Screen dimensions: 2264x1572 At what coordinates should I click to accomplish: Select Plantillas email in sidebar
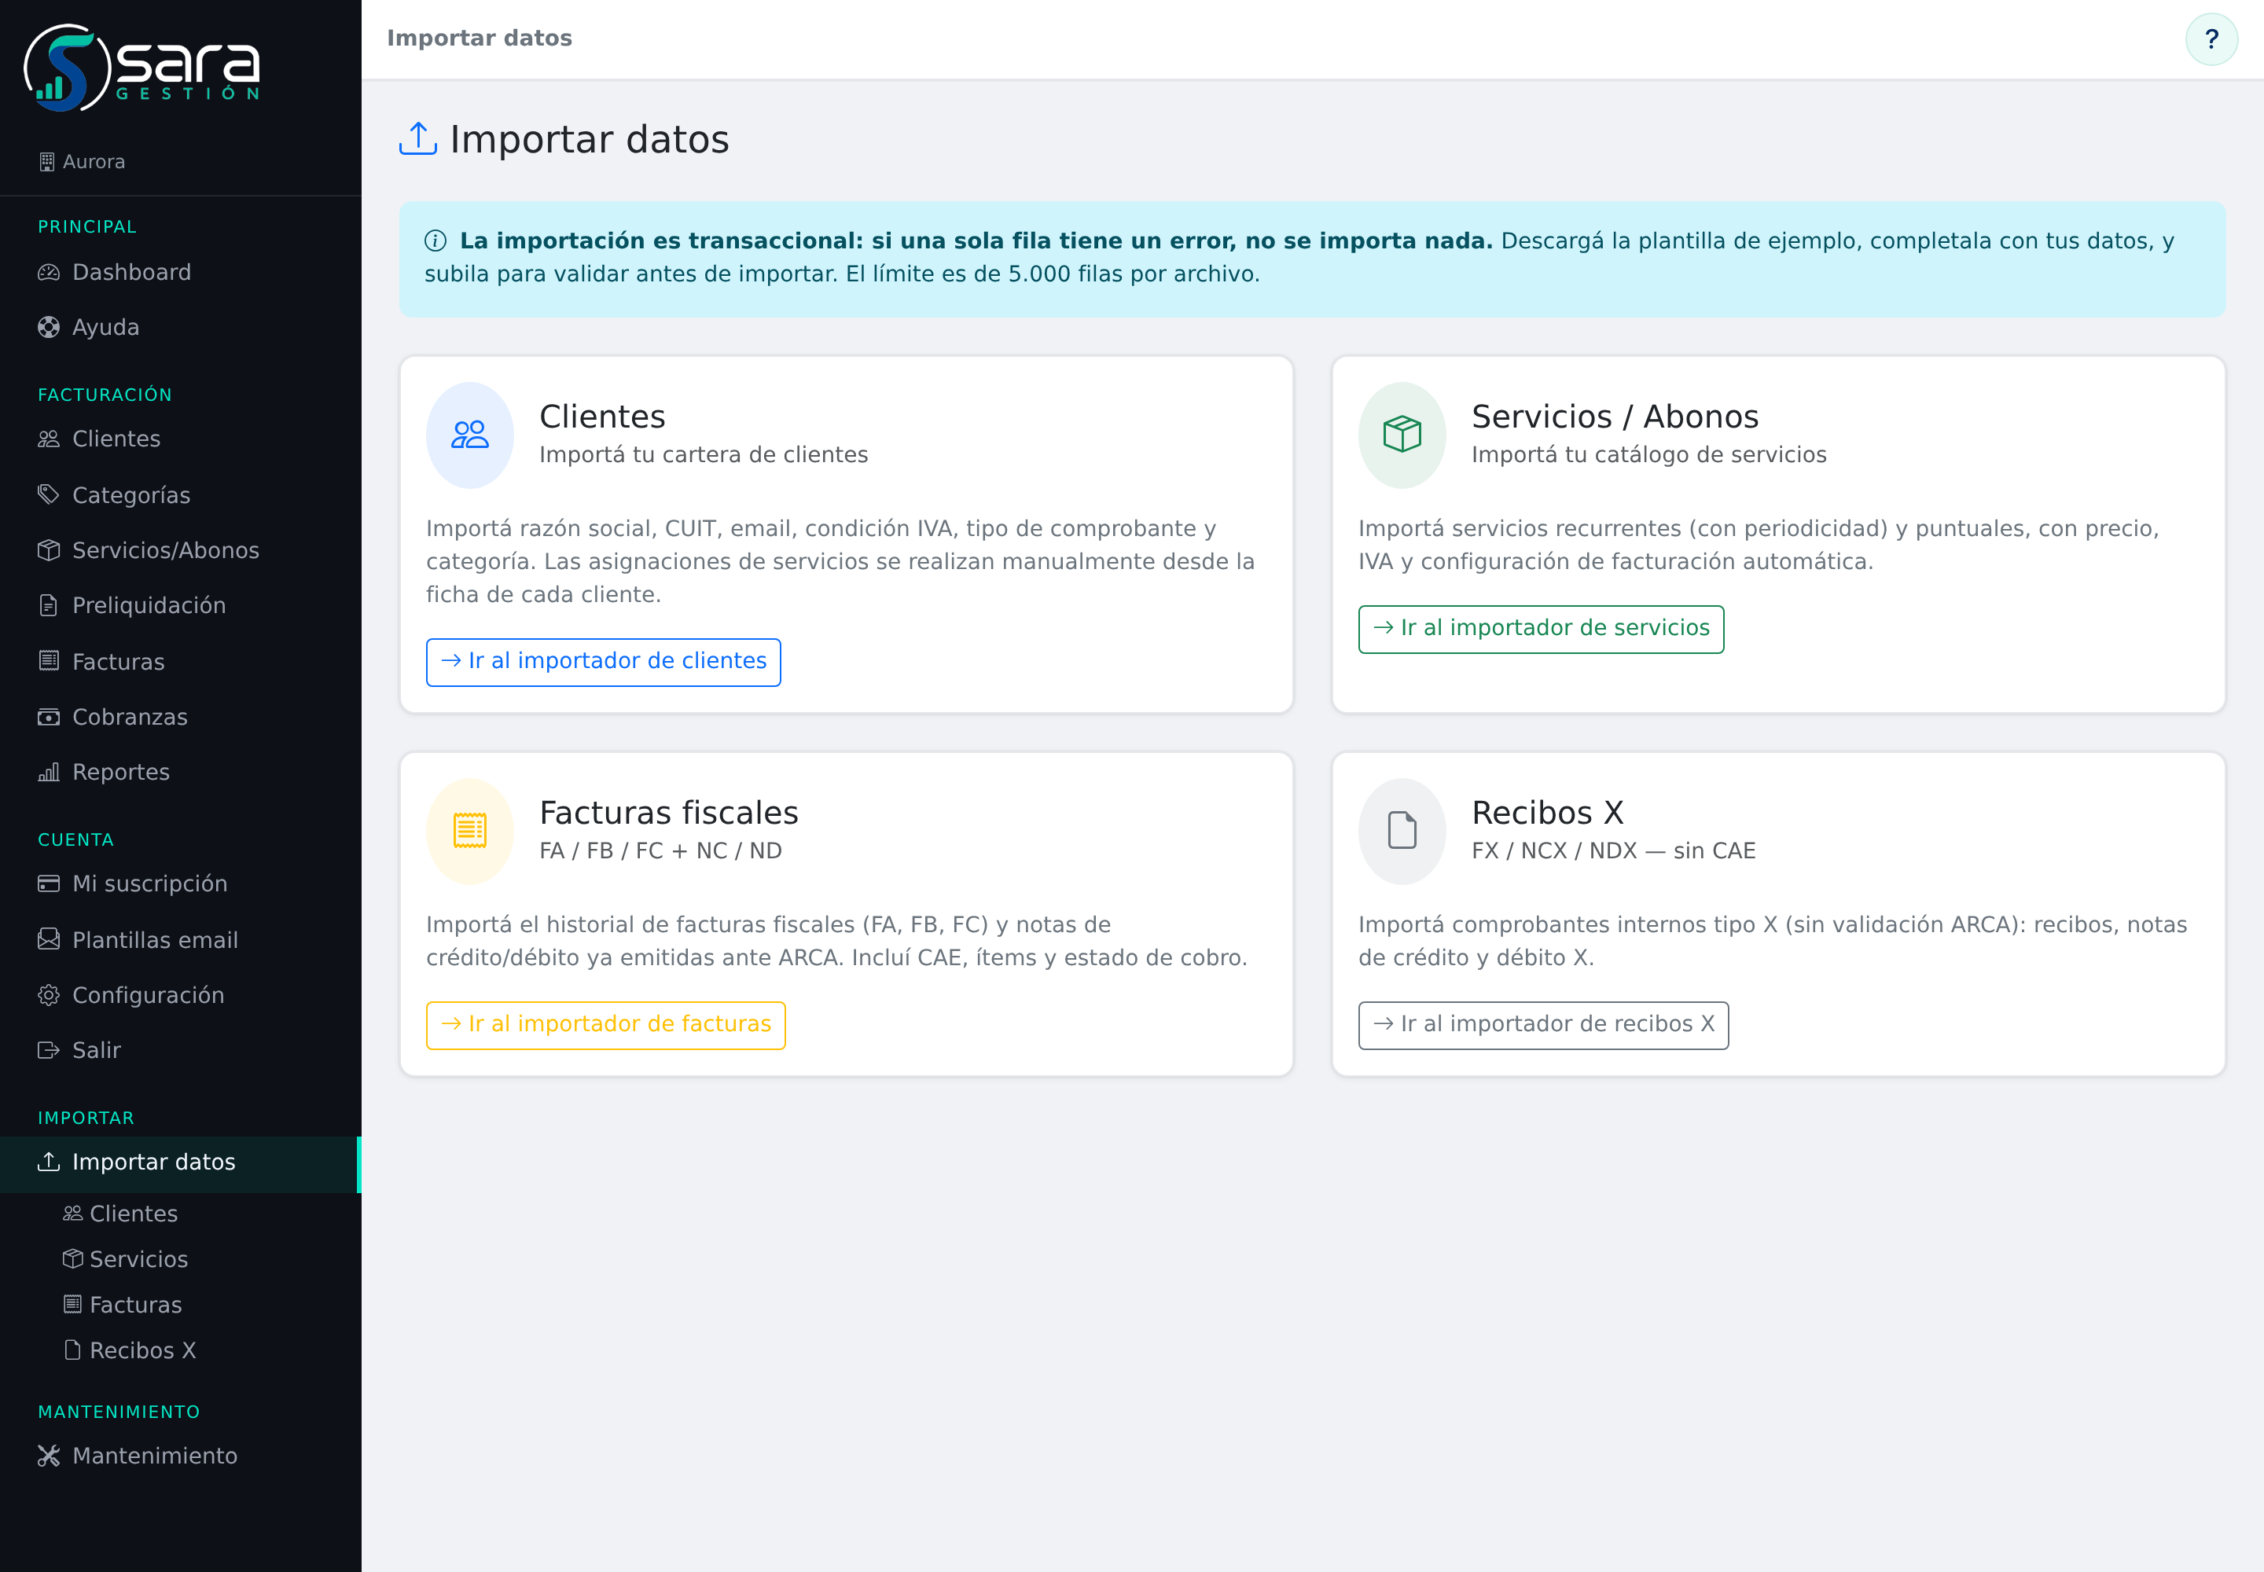pos(179,939)
